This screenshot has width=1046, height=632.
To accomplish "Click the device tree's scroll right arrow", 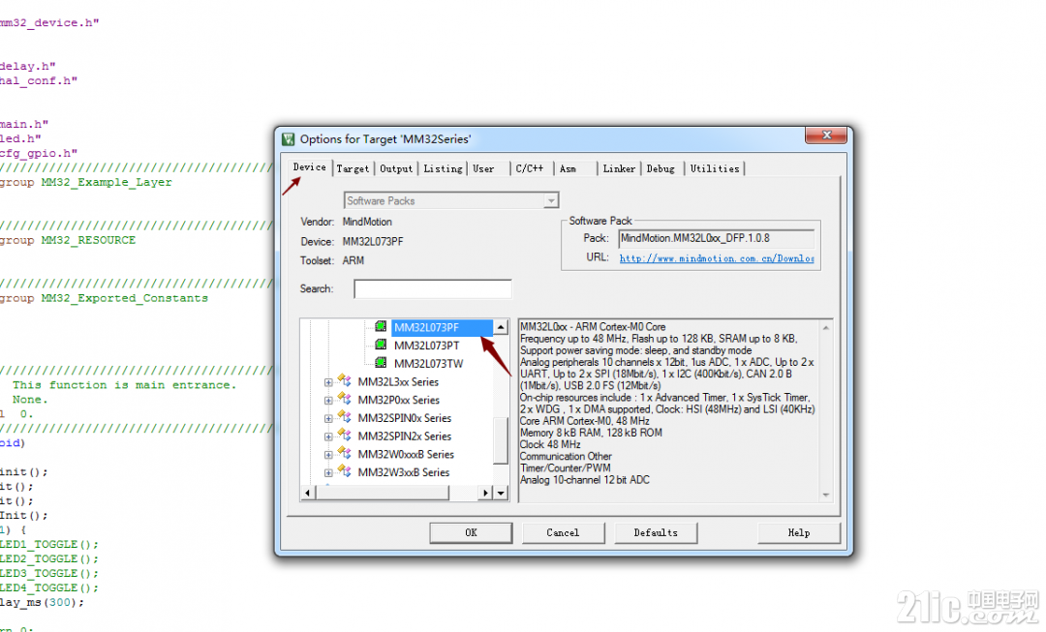I will [485, 493].
